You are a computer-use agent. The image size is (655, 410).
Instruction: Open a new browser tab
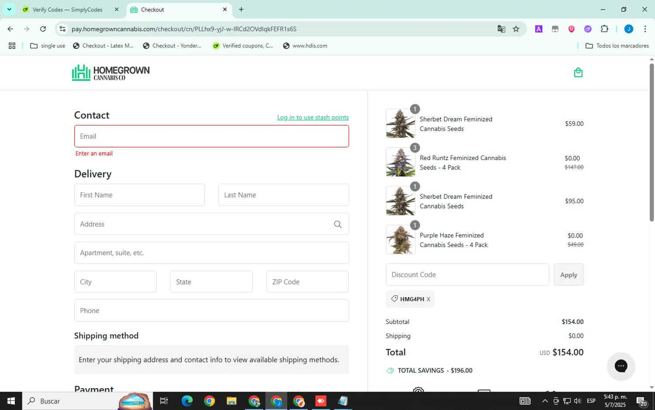point(241,9)
